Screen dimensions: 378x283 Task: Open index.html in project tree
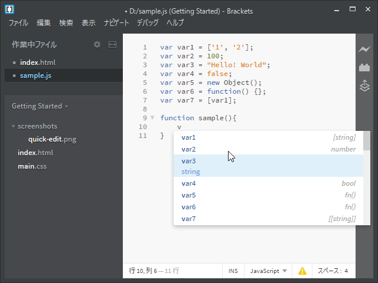coord(35,153)
